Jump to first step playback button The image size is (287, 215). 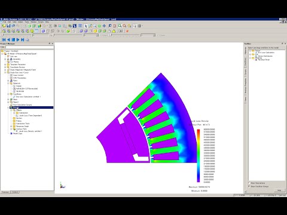click(4, 39)
